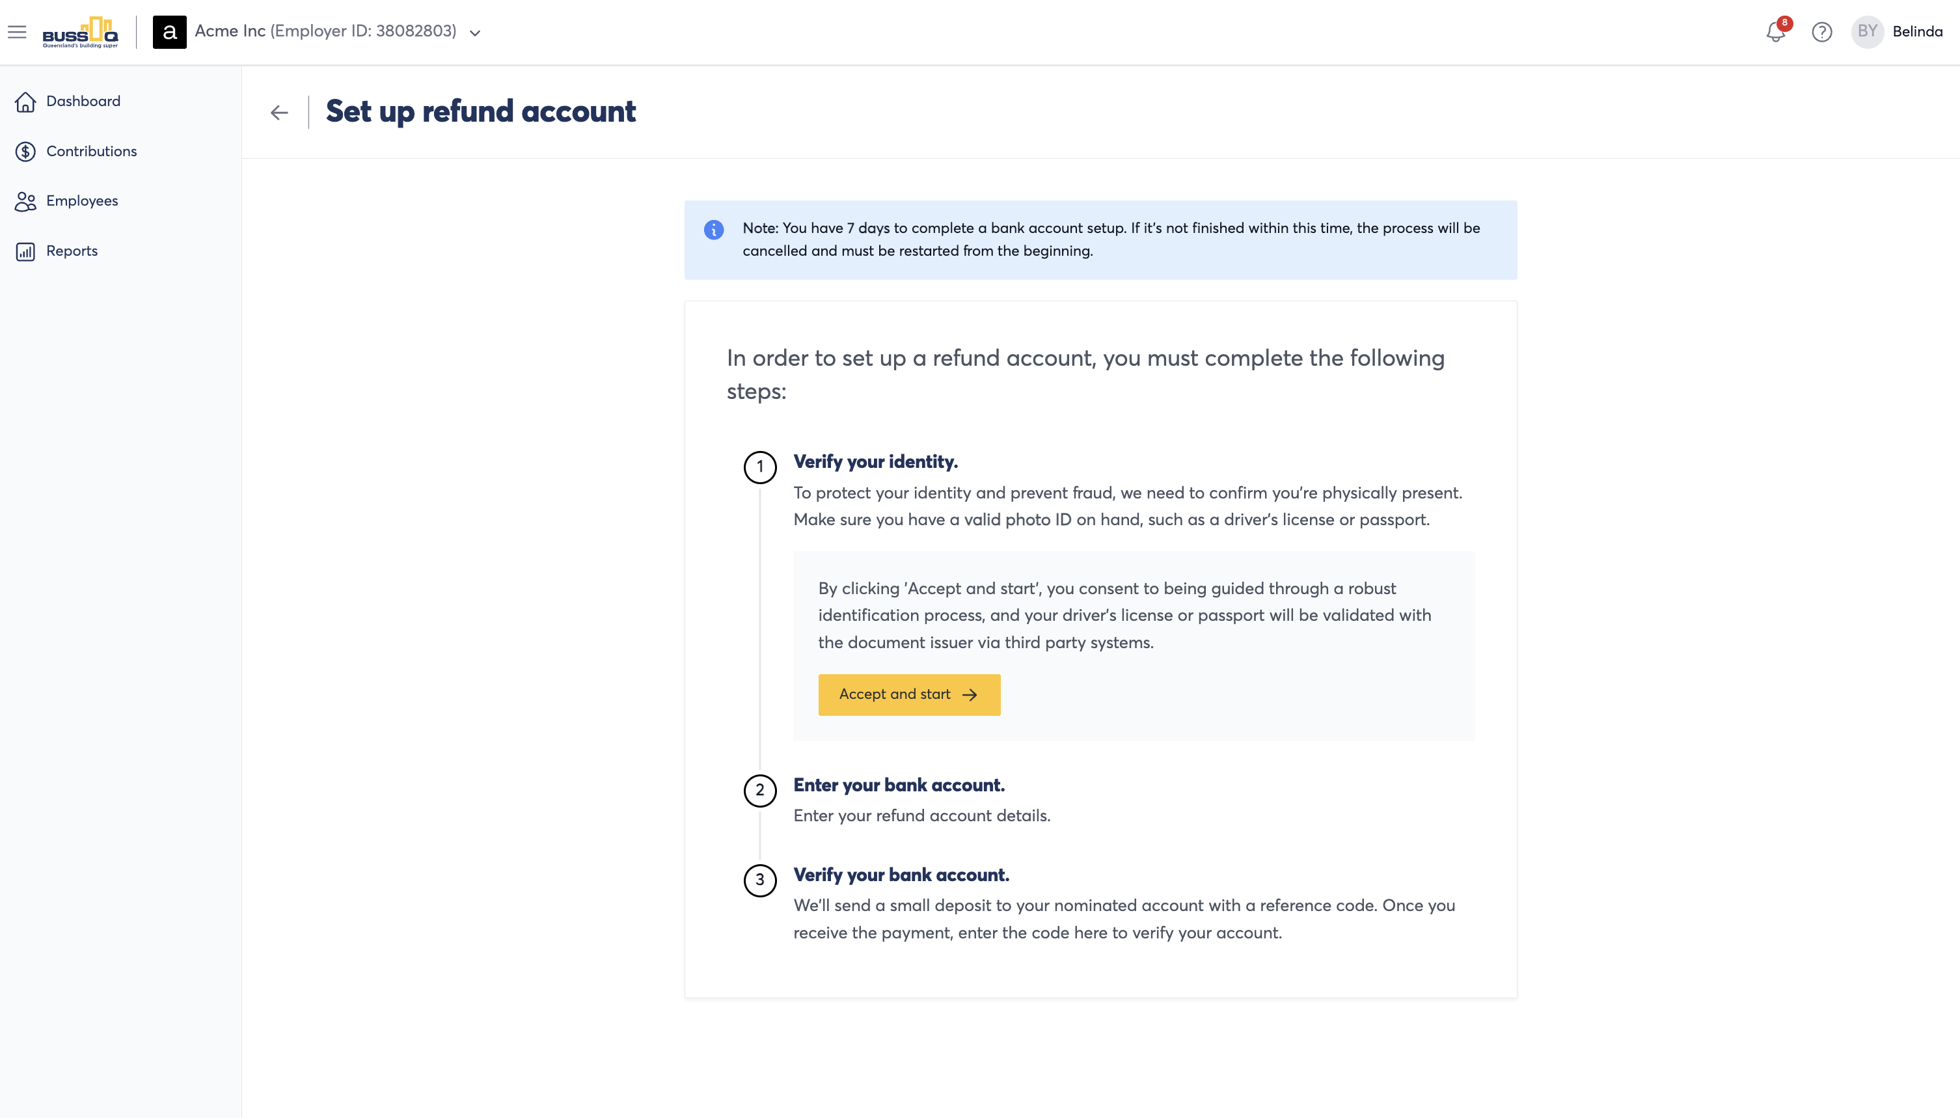
Task: Click the step 3 circle marker
Action: (x=760, y=880)
